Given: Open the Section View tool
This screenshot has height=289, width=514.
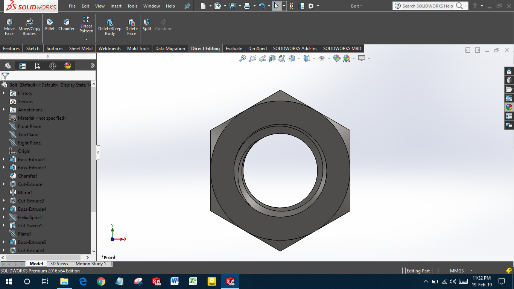Looking at the screenshot, I should [x=272, y=58].
